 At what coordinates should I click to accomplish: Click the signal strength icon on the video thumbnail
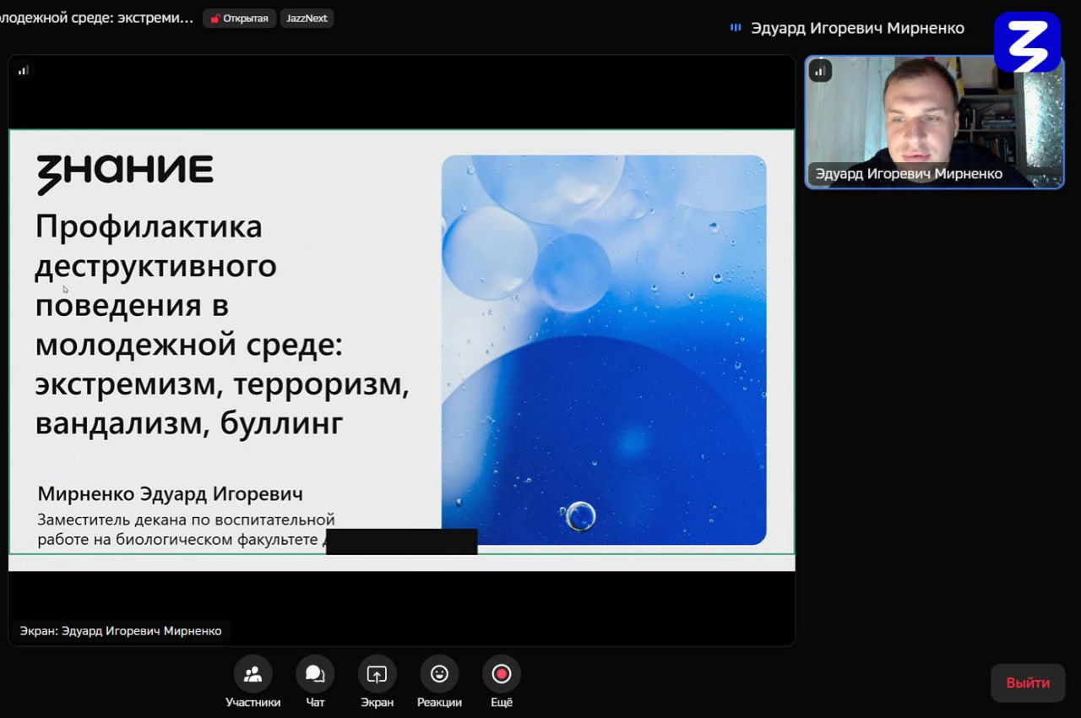click(820, 71)
